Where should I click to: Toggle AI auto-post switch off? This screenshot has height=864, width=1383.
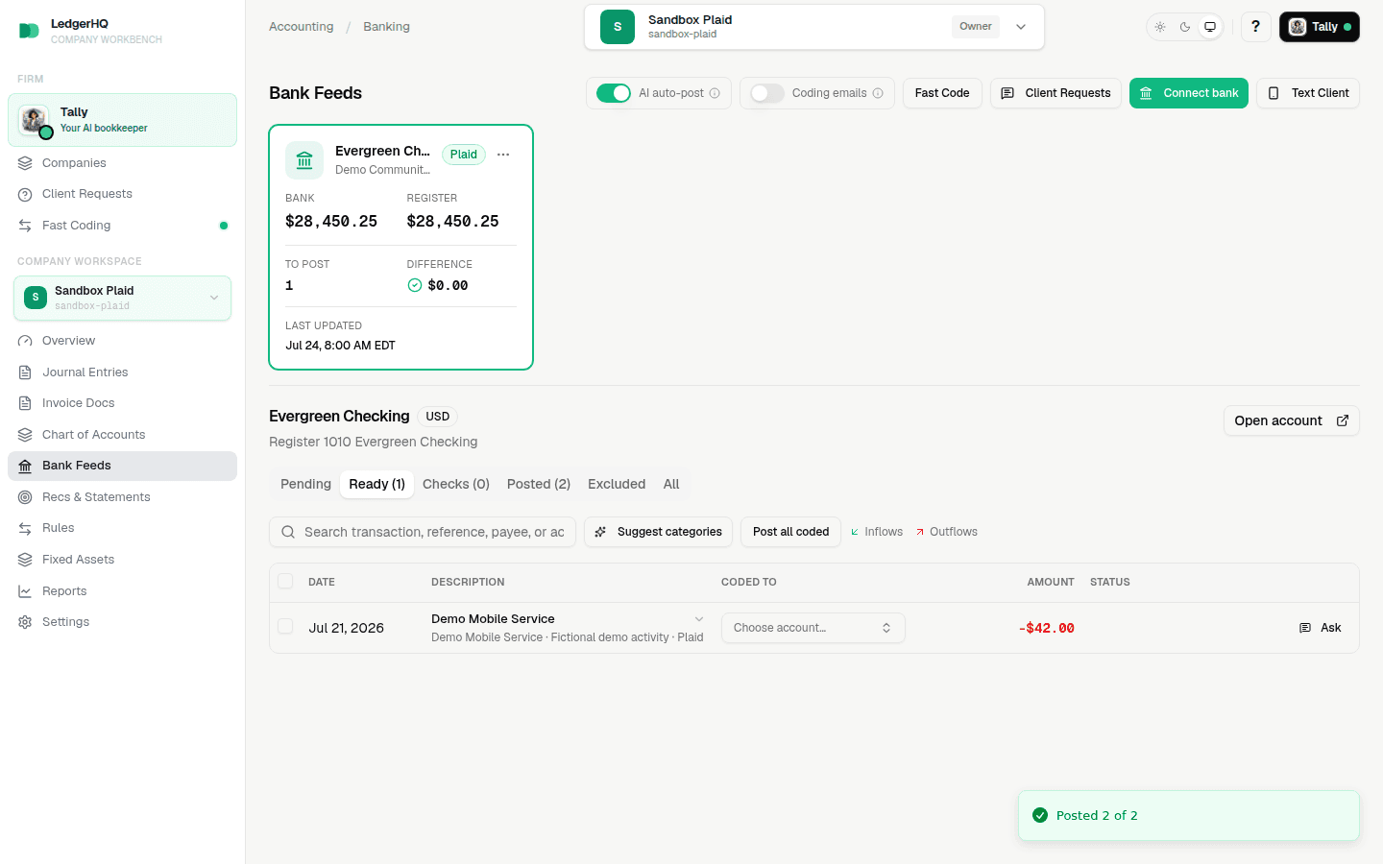pos(614,93)
